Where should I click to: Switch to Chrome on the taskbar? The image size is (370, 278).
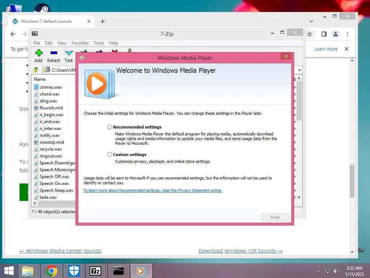click(52, 271)
